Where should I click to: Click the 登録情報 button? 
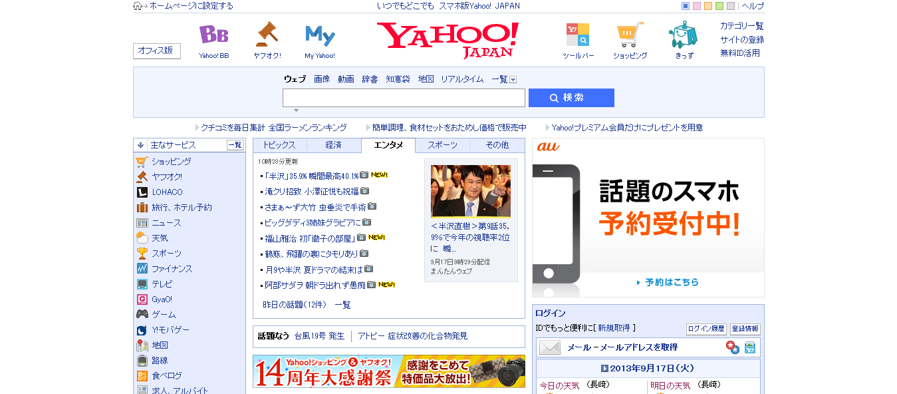(745, 329)
